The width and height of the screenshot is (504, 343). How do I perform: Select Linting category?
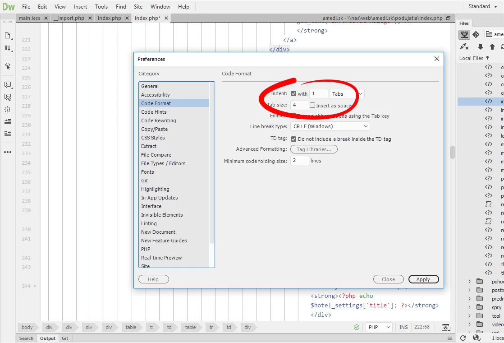pos(175,223)
